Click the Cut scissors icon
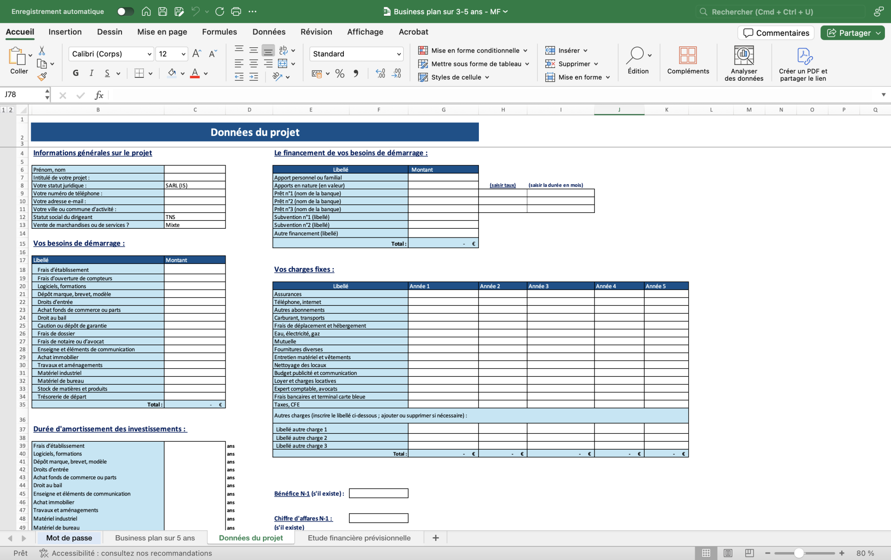891x560 pixels. (42, 51)
